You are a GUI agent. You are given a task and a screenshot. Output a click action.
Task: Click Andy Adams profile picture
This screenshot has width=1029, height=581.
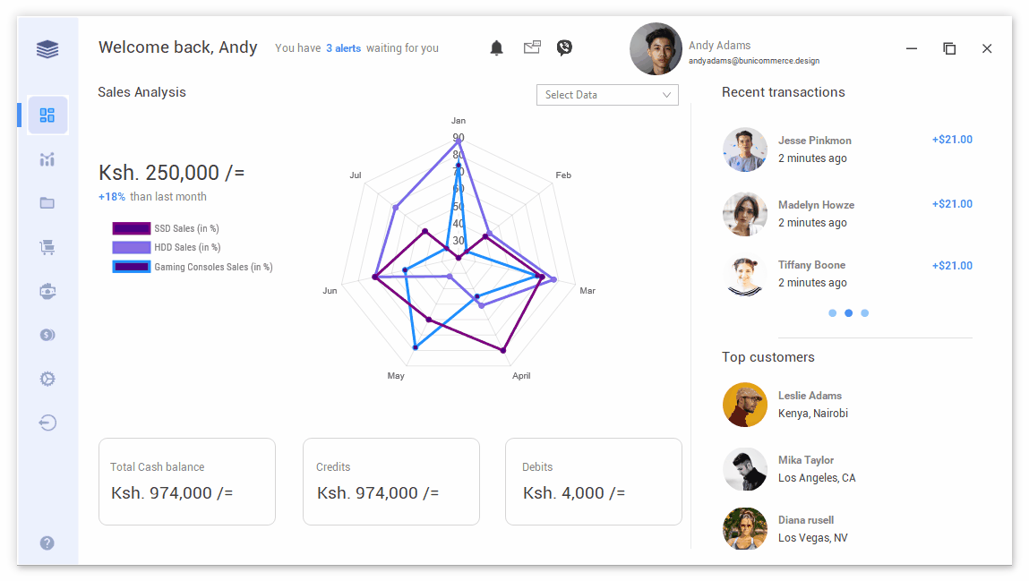point(656,49)
